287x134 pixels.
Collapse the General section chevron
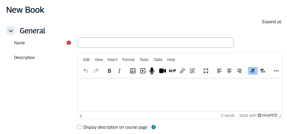[x=11, y=31]
